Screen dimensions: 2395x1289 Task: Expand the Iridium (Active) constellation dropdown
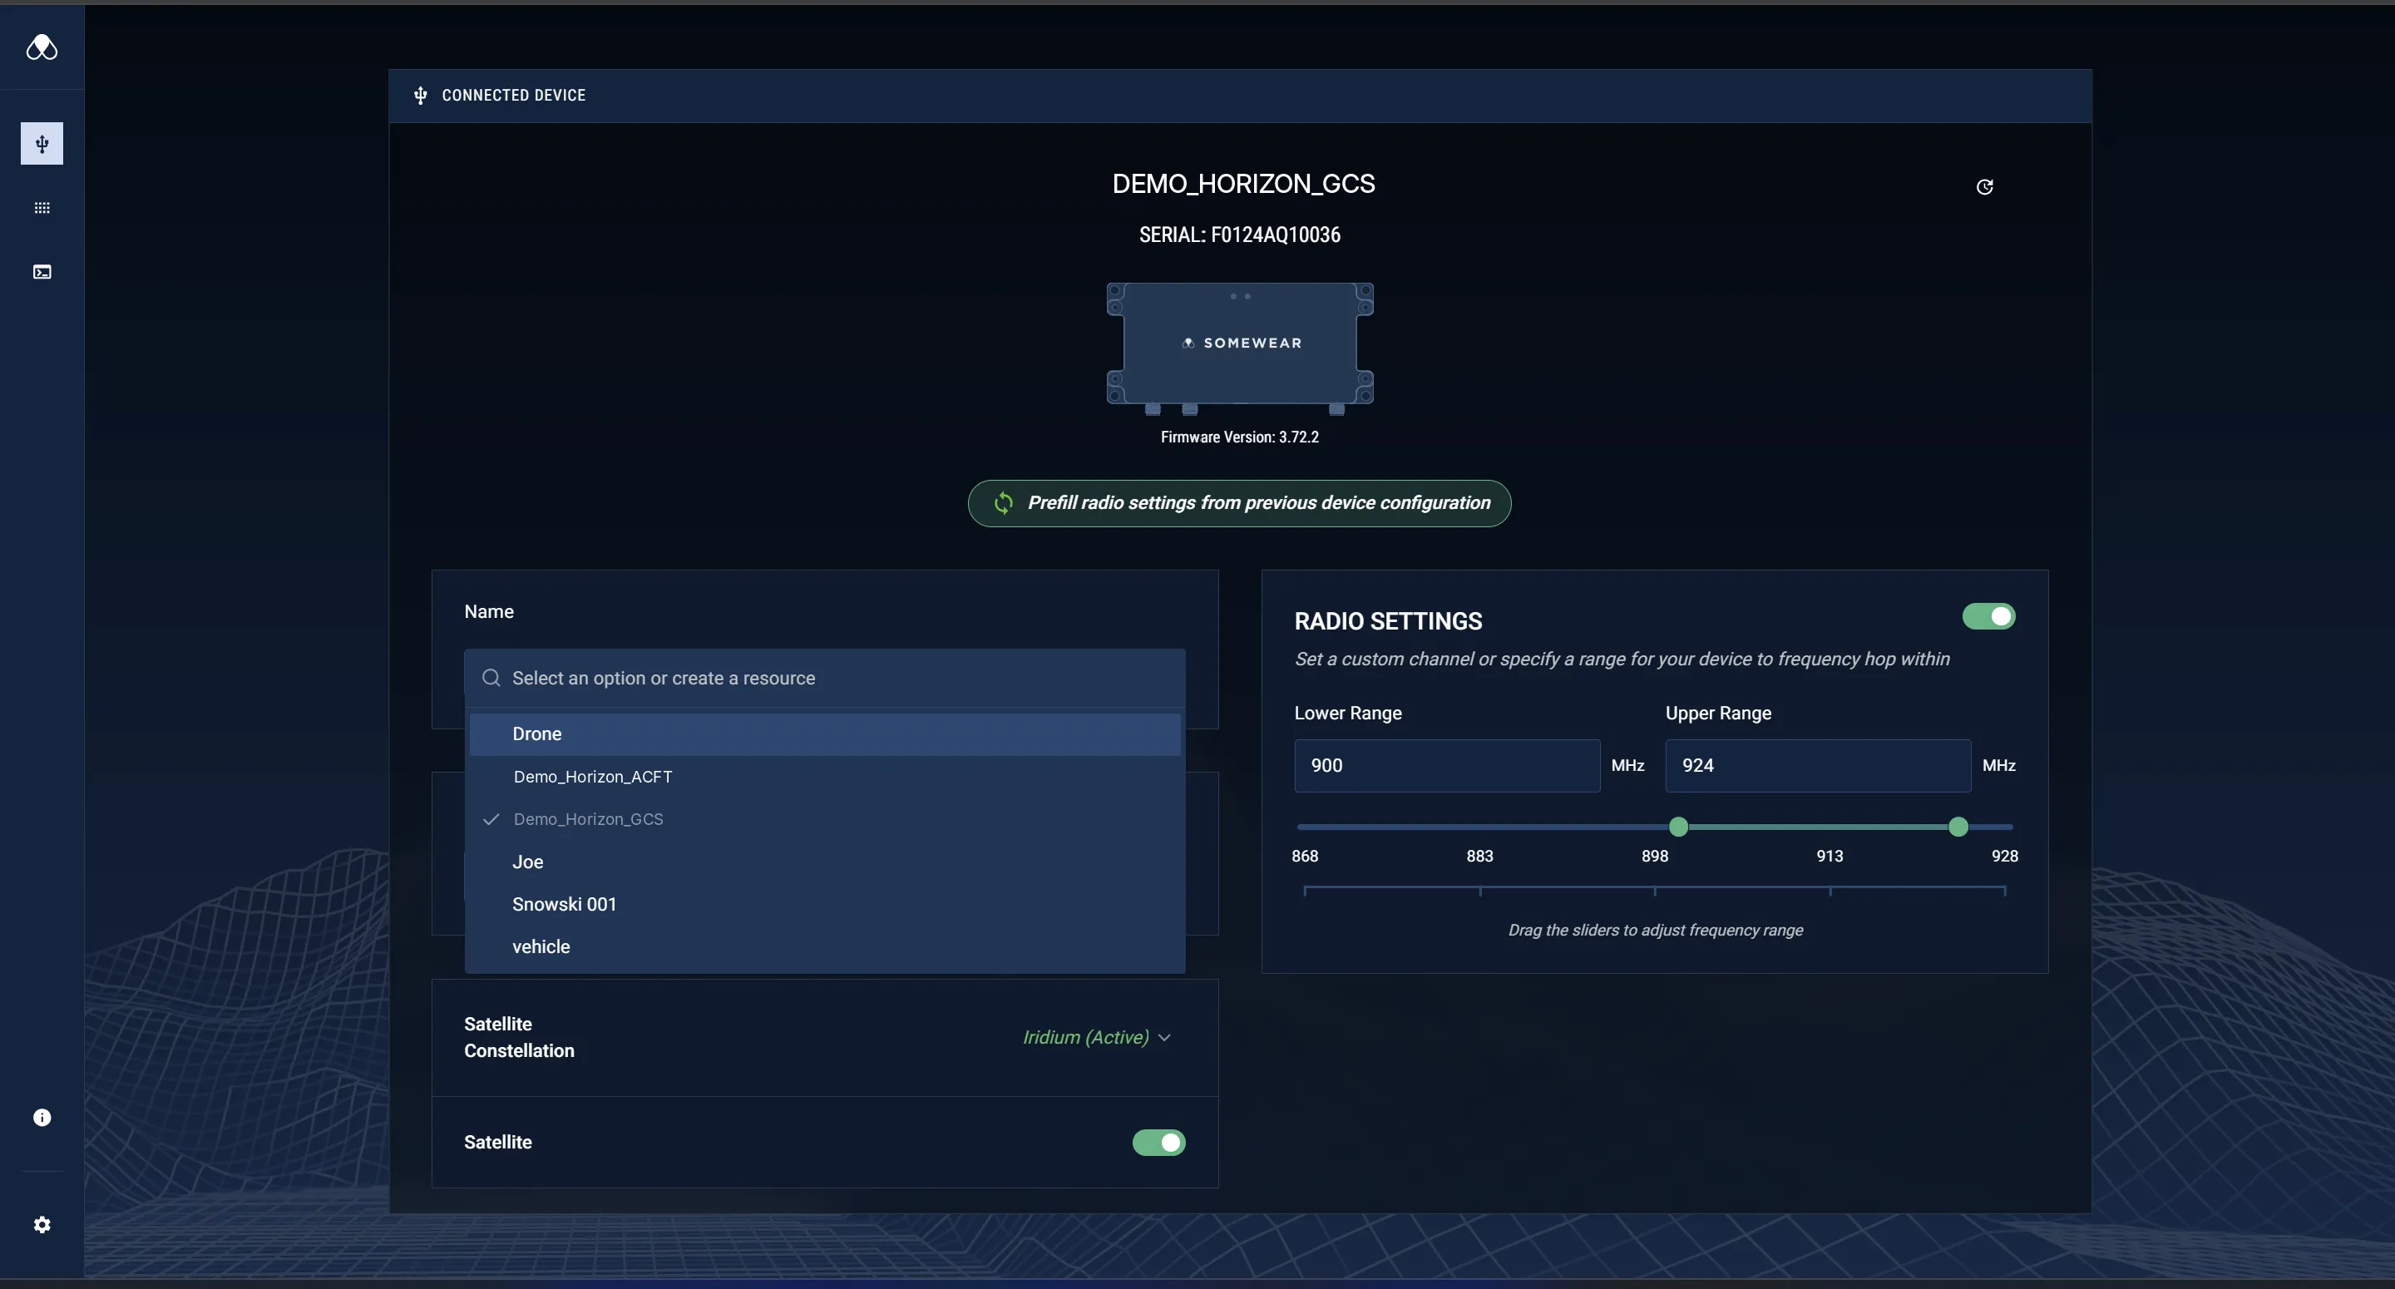point(1096,1037)
